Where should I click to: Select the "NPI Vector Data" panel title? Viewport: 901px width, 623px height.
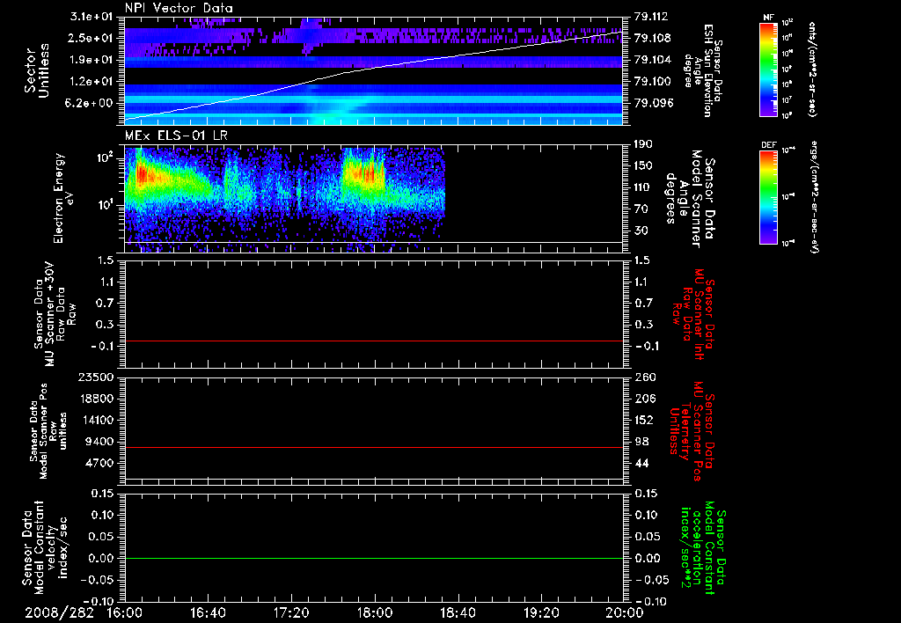(179, 8)
